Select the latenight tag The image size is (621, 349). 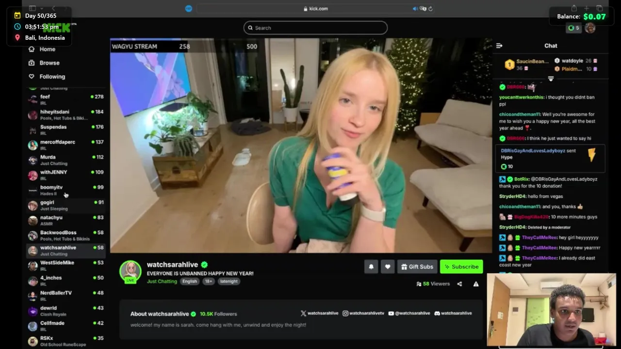[229, 281]
